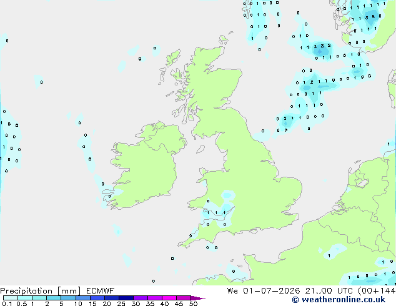The image size is (396, 306).
Task: Click the legend value '0.5'
Action: pos(22,304)
